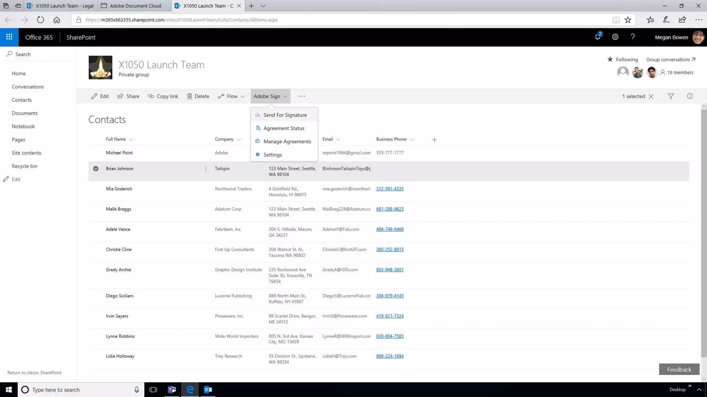Image resolution: width=707 pixels, height=397 pixels.
Task: Toggle the Following star for site
Action: (610, 59)
